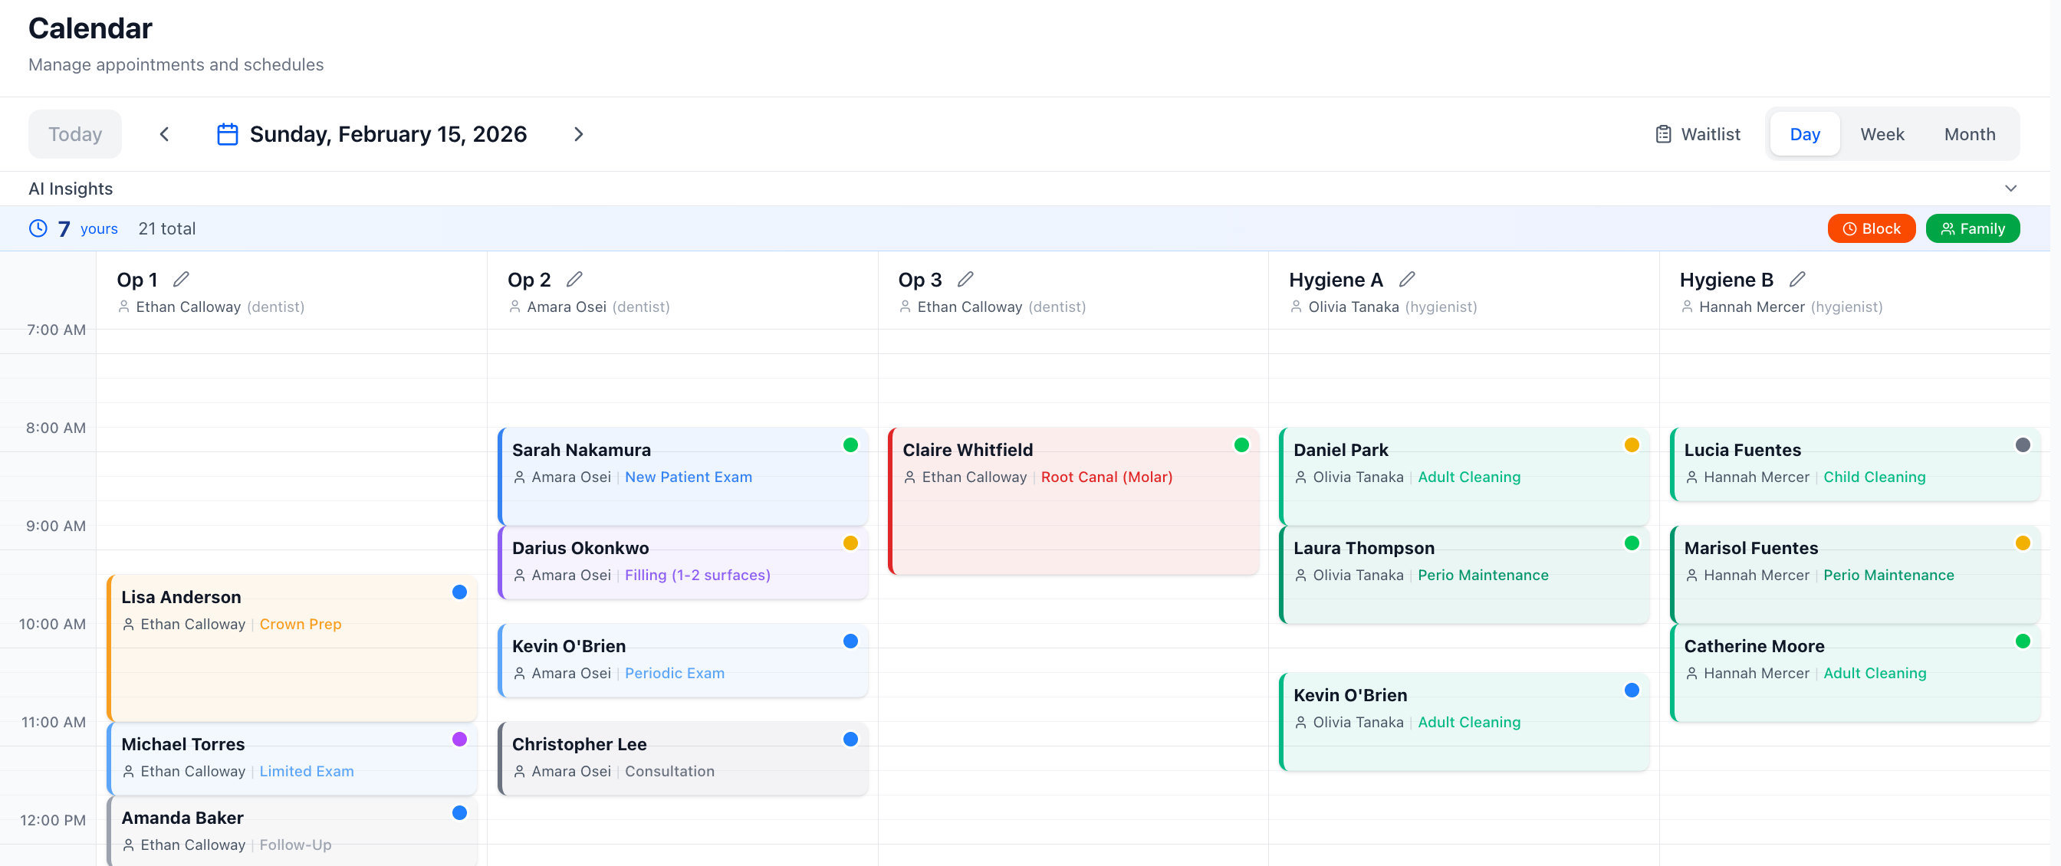Image resolution: width=2061 pixels, height=866 pixels.
Task: Open the Waitlist clipboard icon
Action: (x=1663, y=134)
